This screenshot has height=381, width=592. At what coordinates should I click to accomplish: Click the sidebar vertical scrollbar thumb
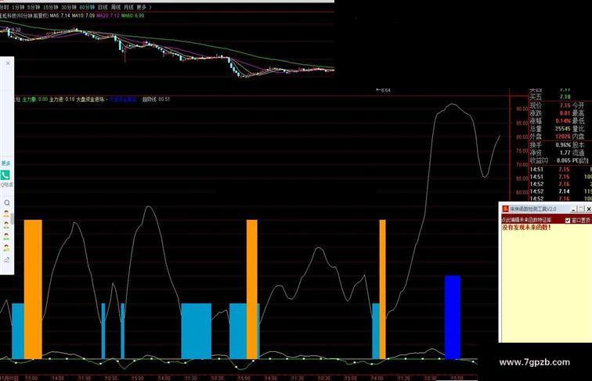13,218
